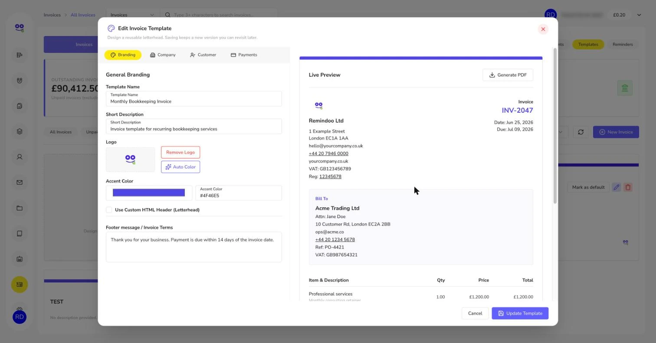Click the top list icon in sidebar
656x343 pixels.
[x=20, y=55]
